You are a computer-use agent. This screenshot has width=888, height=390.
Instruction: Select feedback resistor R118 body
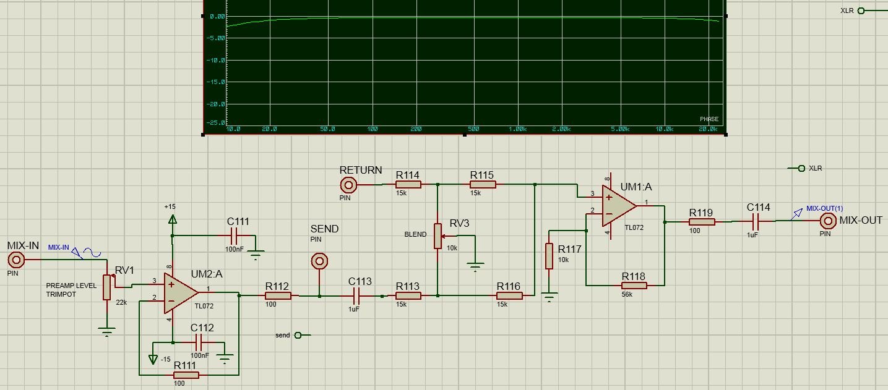click(x=634, y=285)
